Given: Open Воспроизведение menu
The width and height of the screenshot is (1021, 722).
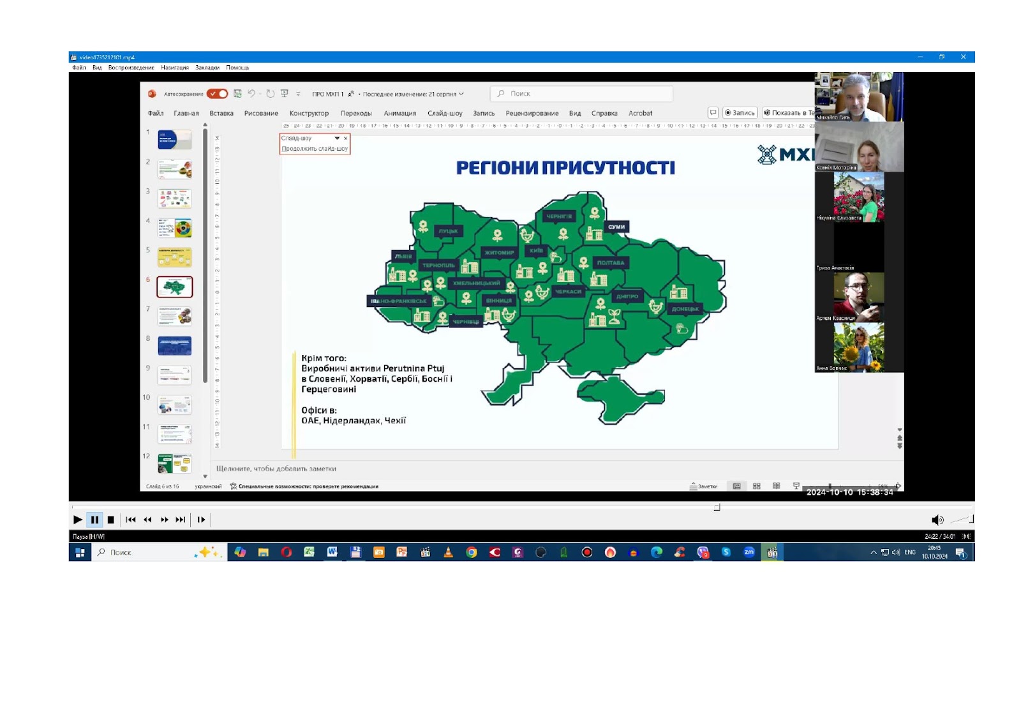Looking at the screenshot, I should click(x=131, y=67).
